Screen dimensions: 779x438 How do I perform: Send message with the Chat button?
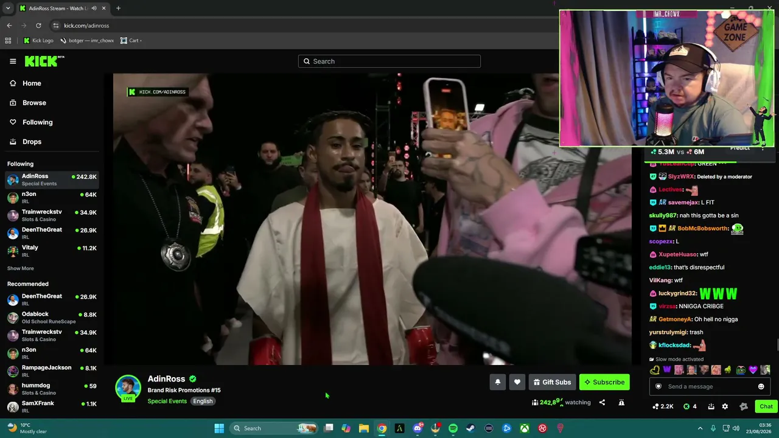(766, 406)
